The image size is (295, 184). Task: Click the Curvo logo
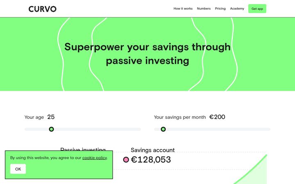tap(43, 9)
